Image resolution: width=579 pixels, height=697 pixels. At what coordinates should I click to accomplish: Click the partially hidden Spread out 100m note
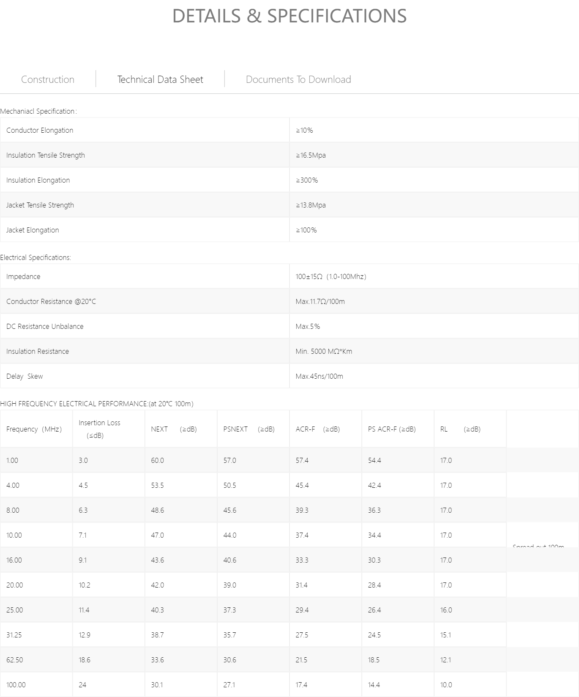(x=538, y=546)
